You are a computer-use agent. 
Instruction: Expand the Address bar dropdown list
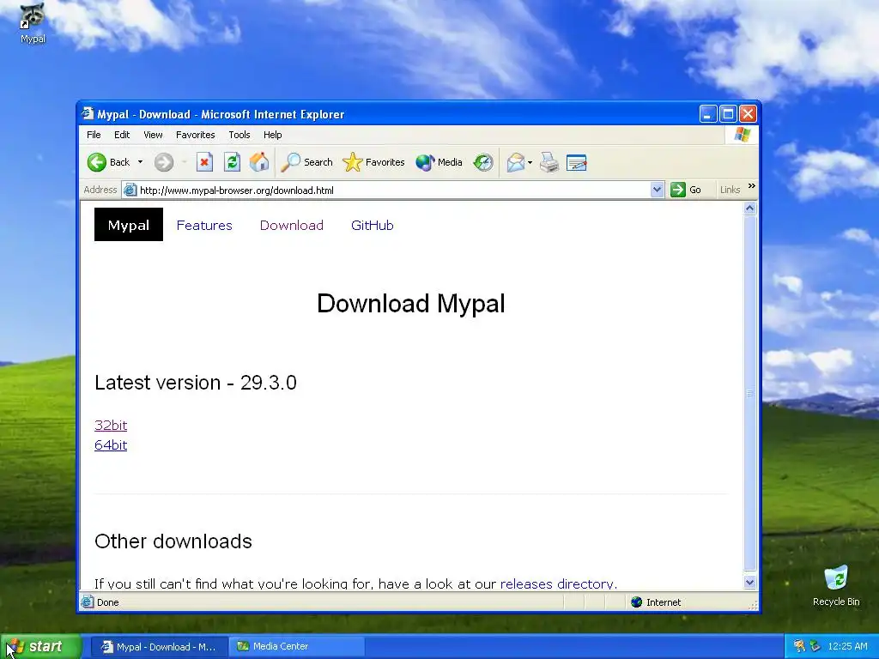click(657, 190)
